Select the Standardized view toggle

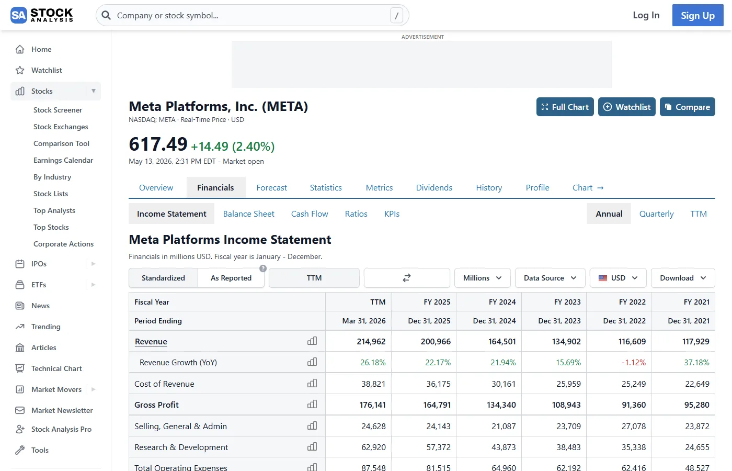click(163, 278)
